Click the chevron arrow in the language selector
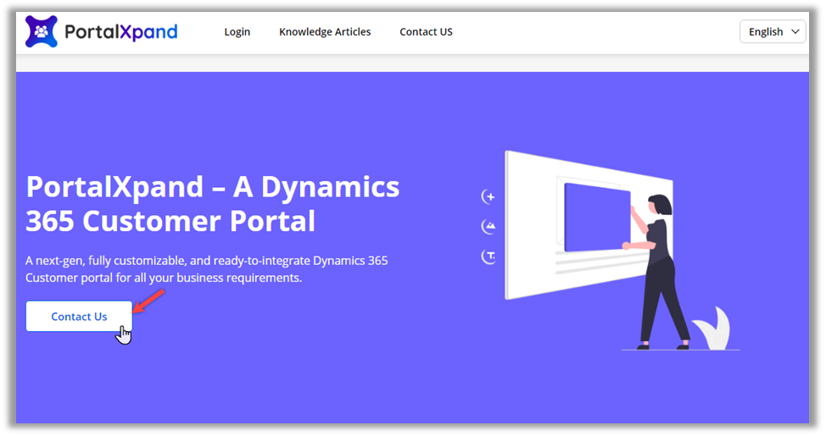This screenshot has width=826, height=436. 795,31
